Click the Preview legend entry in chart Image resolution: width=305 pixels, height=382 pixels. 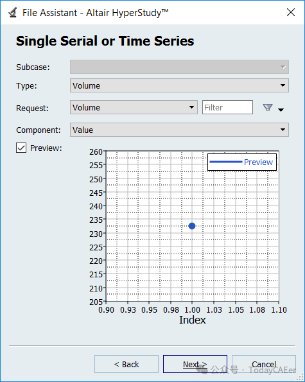tap(258, 162)
